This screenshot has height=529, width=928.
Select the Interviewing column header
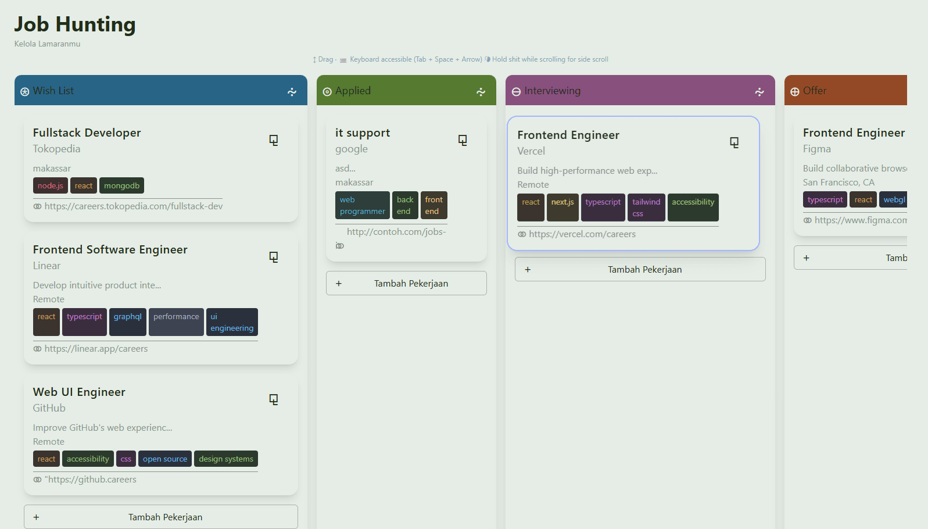click(x=640, y=90)
